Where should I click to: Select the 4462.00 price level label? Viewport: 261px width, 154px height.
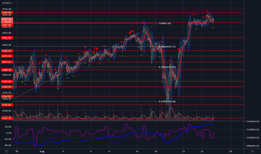(x=7, y=38)
